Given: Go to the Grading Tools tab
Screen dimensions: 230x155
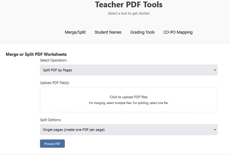Looking at the screenshot, I should tap(142, 32).
